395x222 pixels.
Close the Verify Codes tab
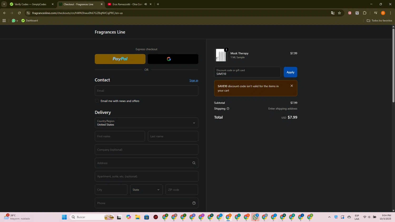pos(53,4)
